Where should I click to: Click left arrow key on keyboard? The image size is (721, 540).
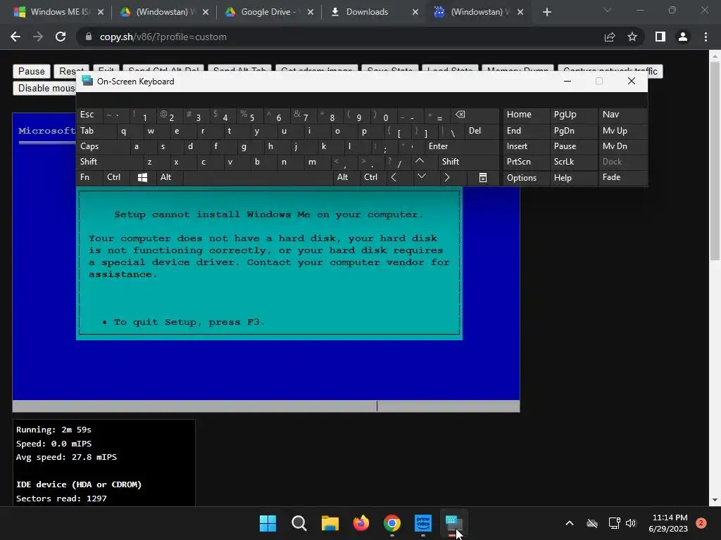pyautogui.click(x=394, y=177)
